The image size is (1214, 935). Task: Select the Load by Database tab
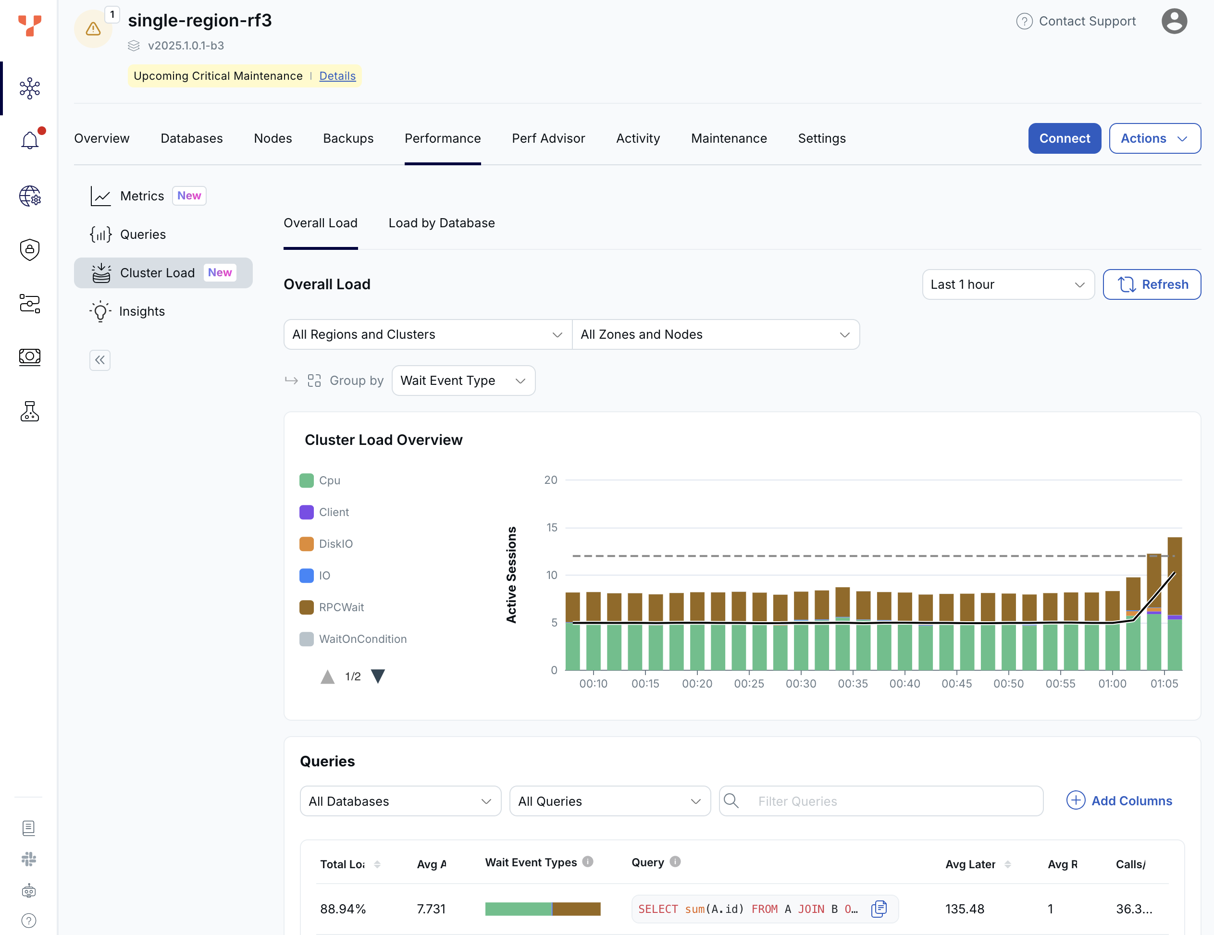pyautogui.click(x=441, y=223)
